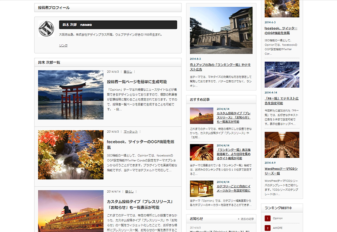Open 「ランキング一覧」表示機能搭載で recommended link

234,154
